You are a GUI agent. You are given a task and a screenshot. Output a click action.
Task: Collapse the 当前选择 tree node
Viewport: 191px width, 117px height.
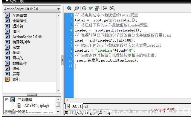pos(7,100)
